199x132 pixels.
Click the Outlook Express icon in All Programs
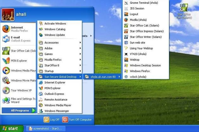41,94
